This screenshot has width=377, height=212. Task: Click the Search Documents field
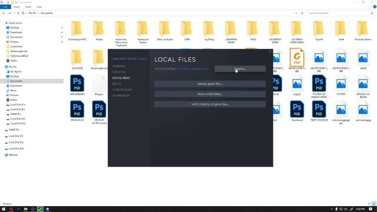click(x=340, y=13)
